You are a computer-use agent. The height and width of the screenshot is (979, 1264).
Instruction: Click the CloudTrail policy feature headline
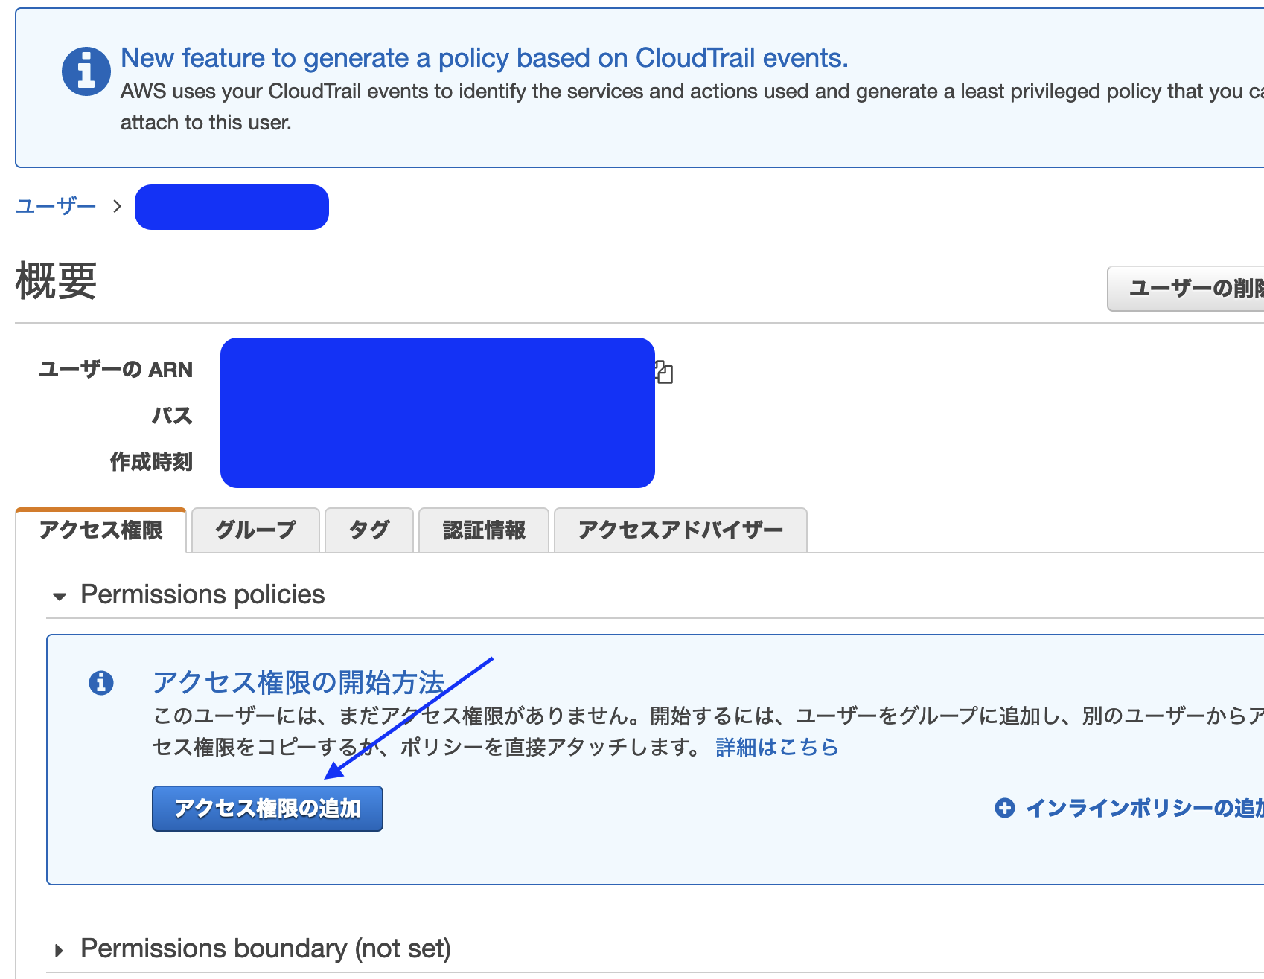(x=484, y=58)
